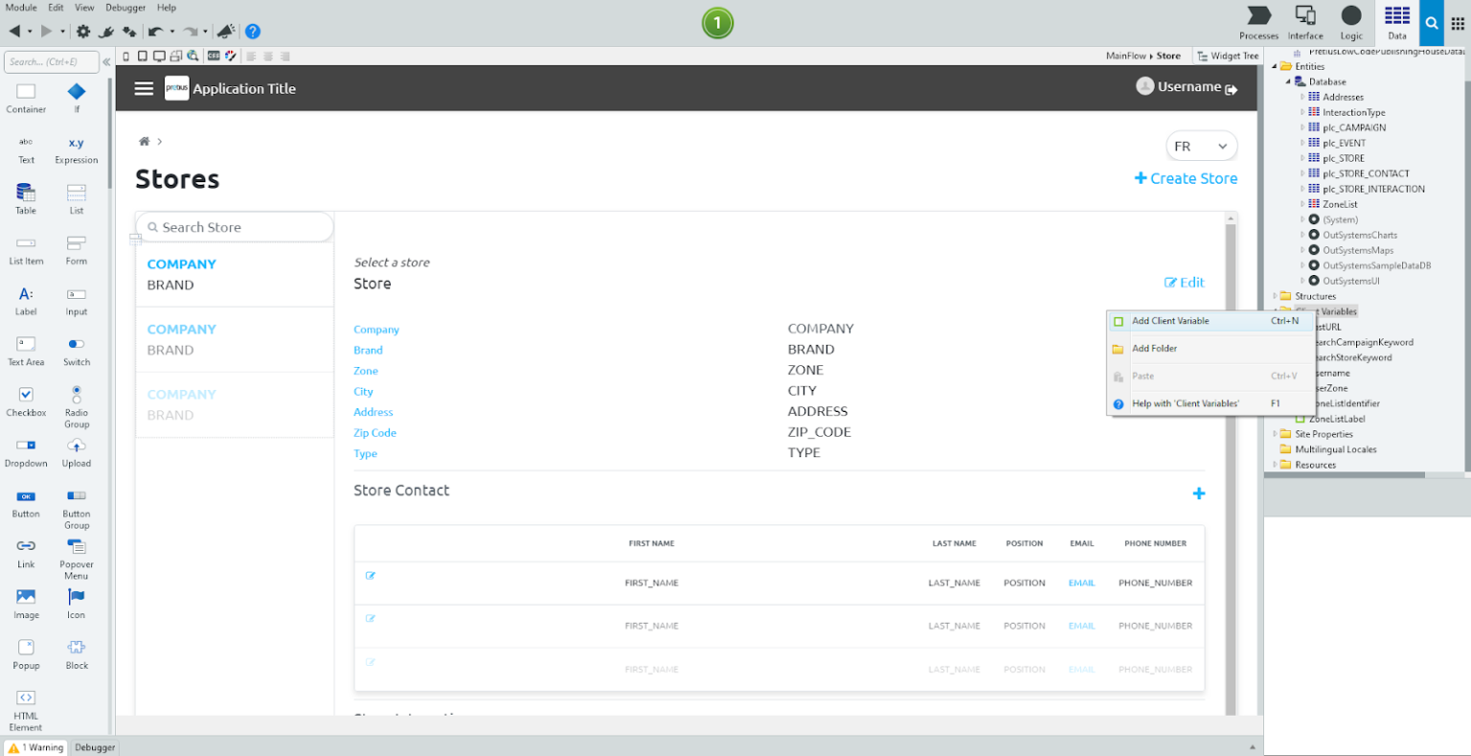This screenshot has height=756, width=1471.
Task: Select the Button widget in the toolbox
Action: point(25,501)
